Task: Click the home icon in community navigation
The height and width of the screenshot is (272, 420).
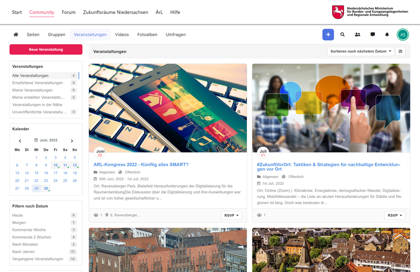Action: [x=16, y=35]
